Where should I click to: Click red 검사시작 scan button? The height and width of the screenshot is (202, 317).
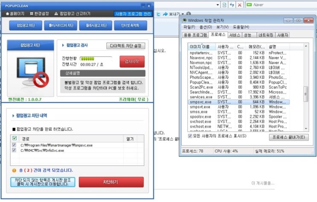coord(132,61)
